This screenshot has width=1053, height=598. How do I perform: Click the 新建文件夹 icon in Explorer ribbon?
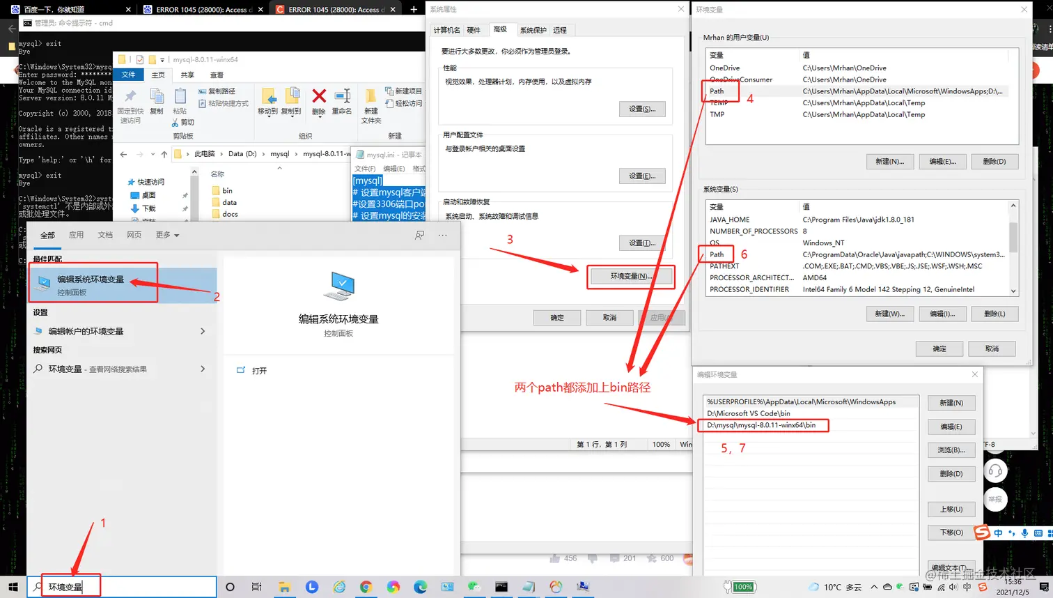[371, 105]
